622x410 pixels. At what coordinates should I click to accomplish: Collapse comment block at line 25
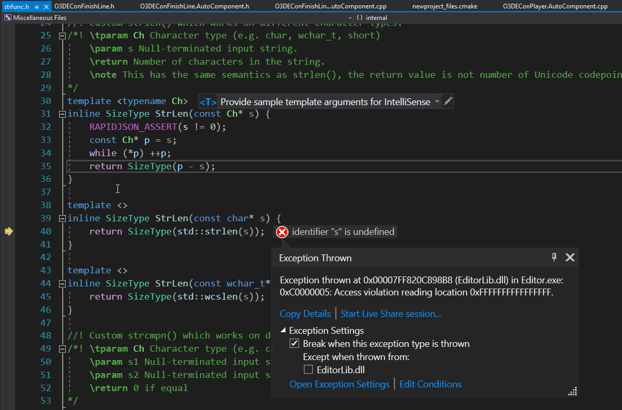click(62, 36)
